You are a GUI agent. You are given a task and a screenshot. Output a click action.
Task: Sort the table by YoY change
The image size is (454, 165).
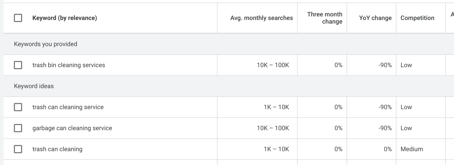(375, 18)
